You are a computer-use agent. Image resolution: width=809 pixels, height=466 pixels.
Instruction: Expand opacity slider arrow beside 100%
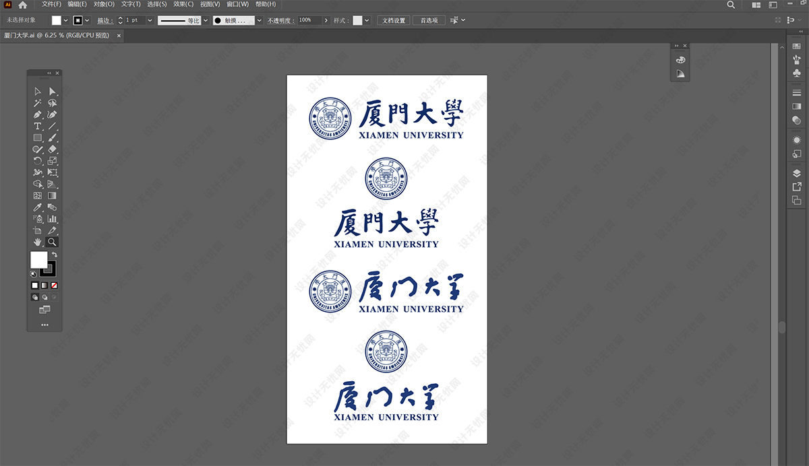(326, 20)
